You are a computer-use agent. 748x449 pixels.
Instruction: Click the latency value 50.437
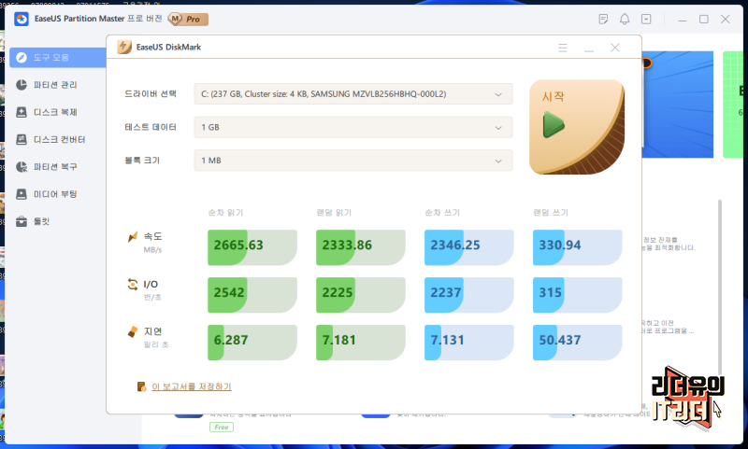[x=559, y=340]
